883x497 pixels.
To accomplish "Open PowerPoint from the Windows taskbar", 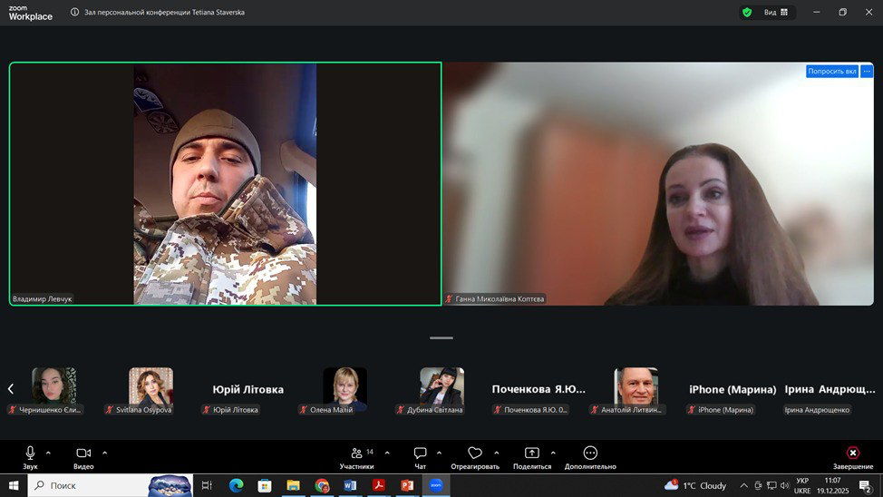I will [x=407, y=485].
